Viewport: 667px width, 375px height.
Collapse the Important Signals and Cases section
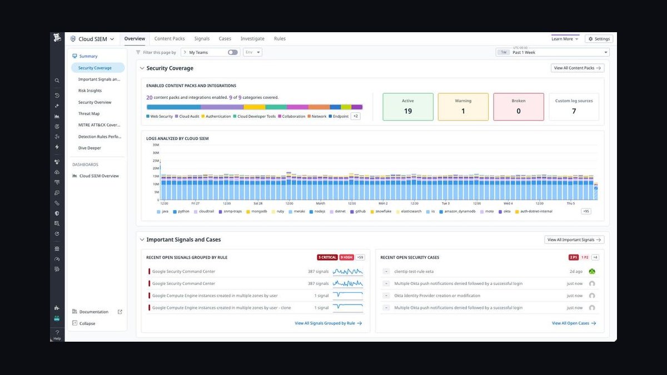(x=142, y=240)
